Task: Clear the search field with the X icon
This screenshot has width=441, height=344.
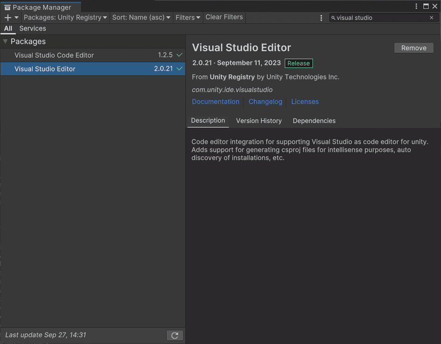Action: (x=431, y=17)
